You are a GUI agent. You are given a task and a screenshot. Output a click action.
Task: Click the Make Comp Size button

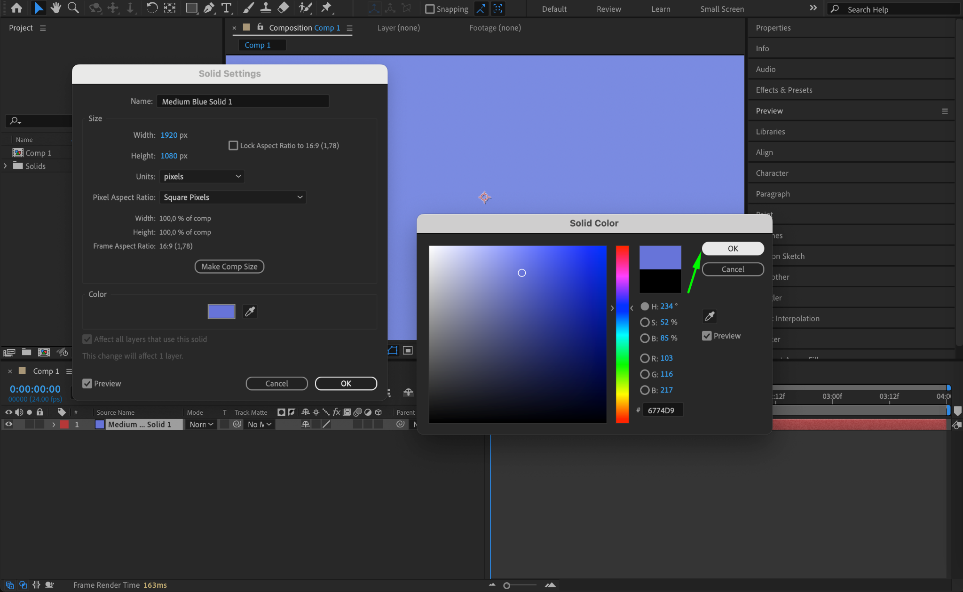(x=229, y=267)
